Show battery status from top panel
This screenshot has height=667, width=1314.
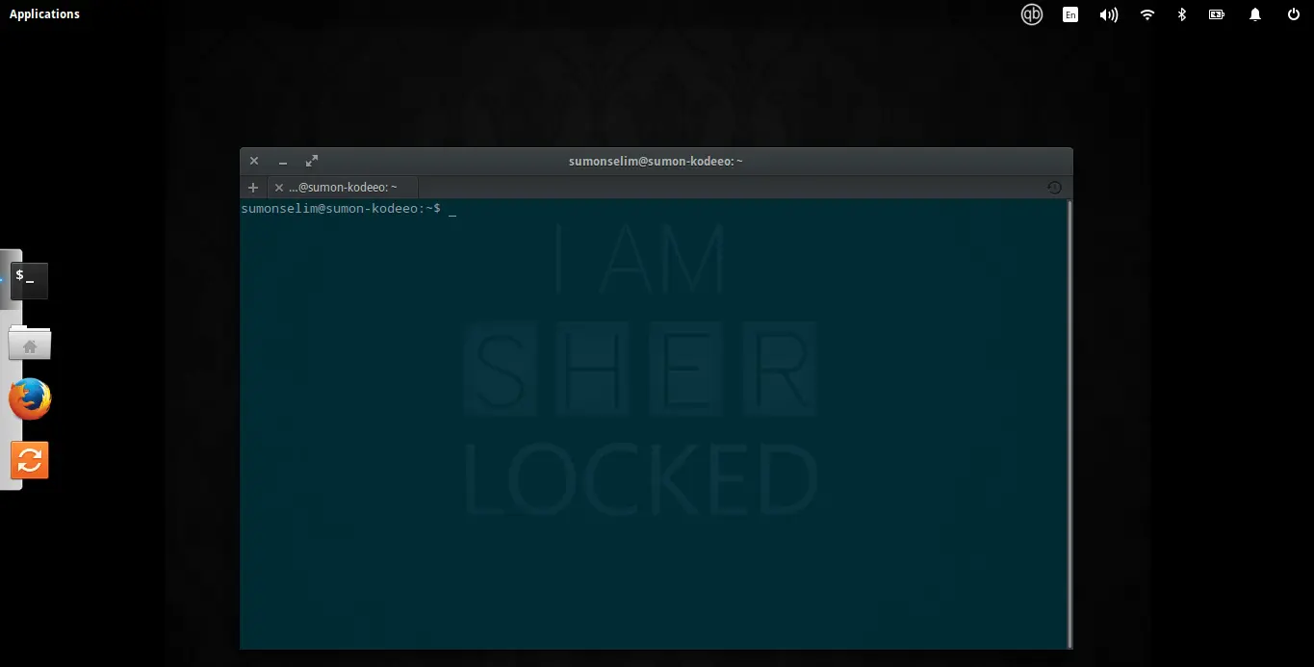tap(1217, 14)
